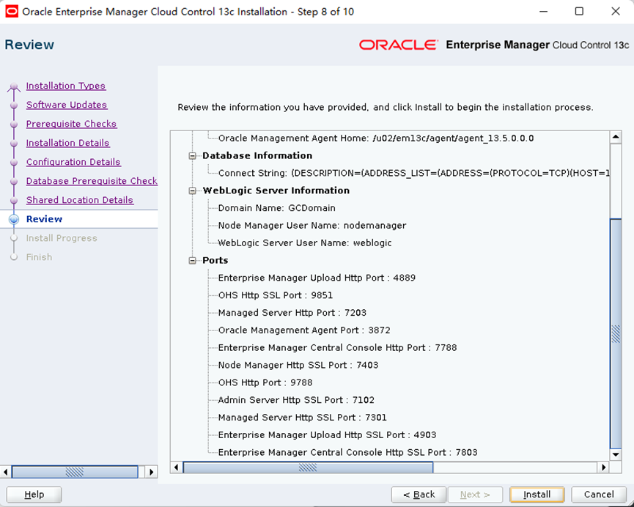Select the WebLogic Server Information heading

pyautogui.click(x=276, y=190)
